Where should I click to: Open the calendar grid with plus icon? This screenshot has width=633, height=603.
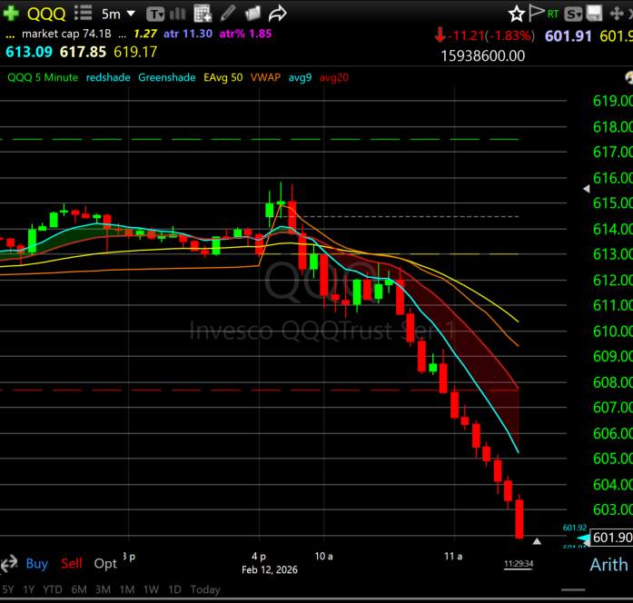(x=203, y=14)
